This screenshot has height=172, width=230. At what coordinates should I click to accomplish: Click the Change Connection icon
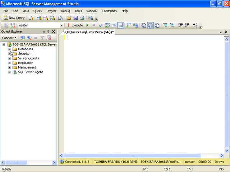[x=13, y=25]
